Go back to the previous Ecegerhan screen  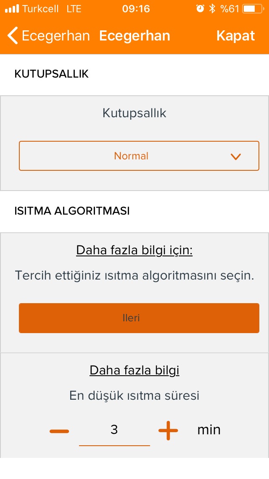click(49, 36)
